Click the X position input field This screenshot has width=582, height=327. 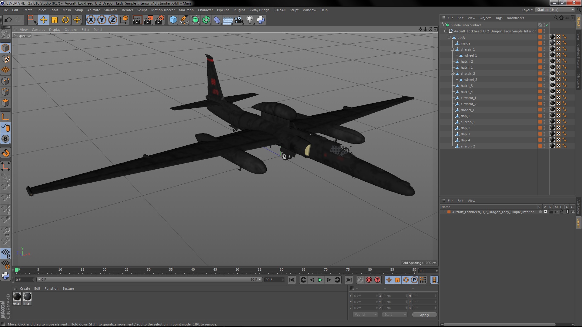(365, 296)
